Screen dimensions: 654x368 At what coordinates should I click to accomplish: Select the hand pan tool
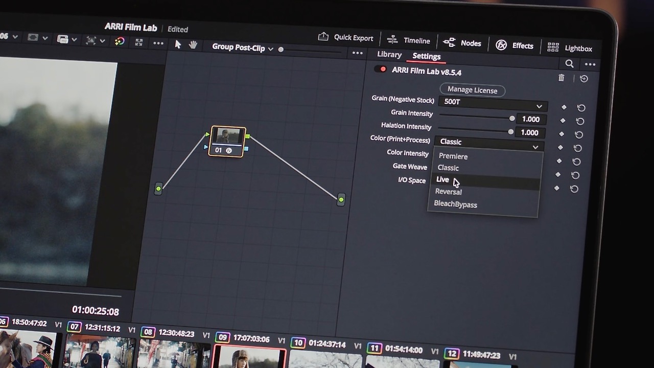(x=193, y=45)
